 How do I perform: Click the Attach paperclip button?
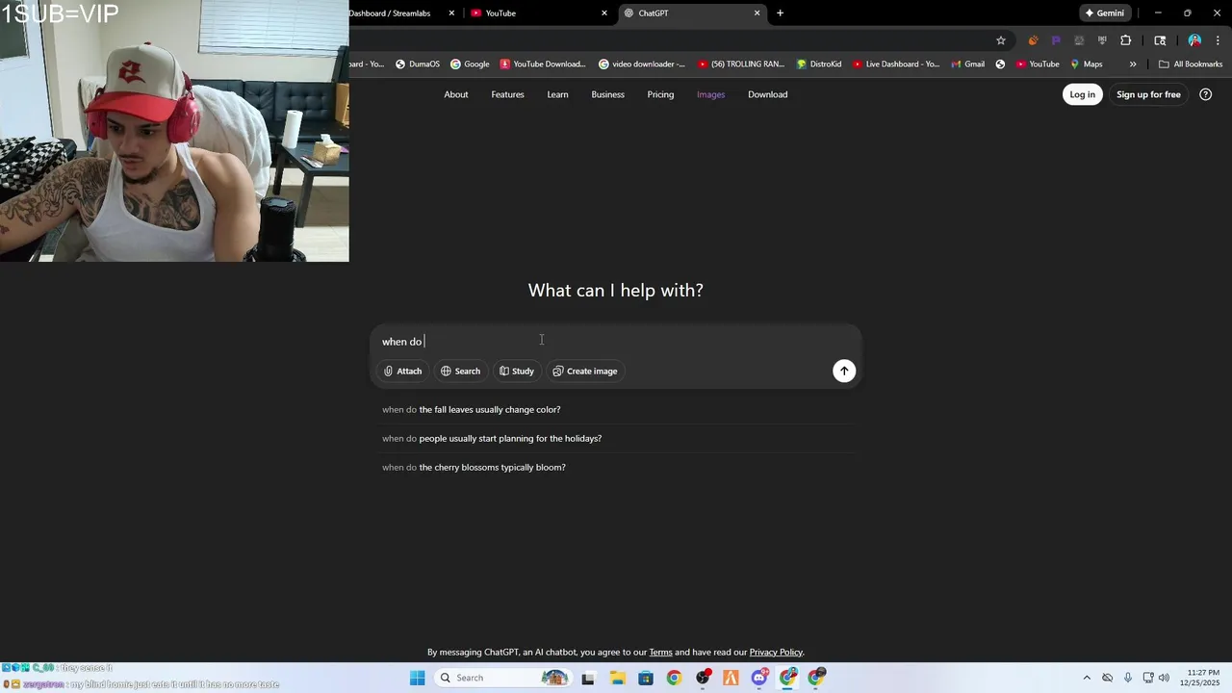point(402,371)
